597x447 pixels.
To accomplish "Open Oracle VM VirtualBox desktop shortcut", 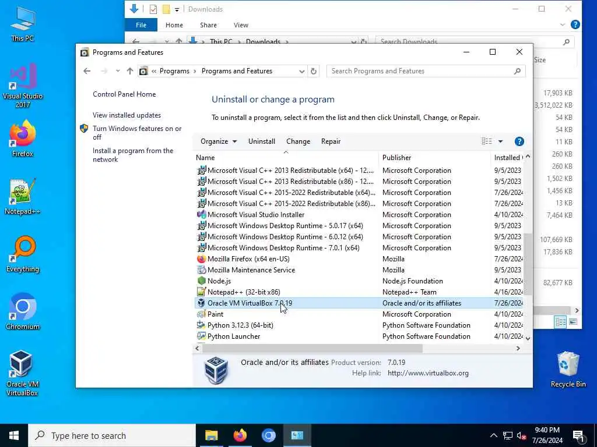I will pos(22,373).
